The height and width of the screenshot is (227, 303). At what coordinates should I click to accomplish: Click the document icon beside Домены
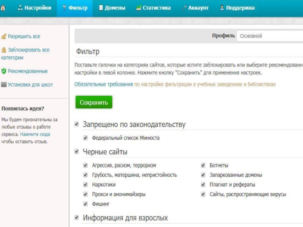tap(101, 8)
